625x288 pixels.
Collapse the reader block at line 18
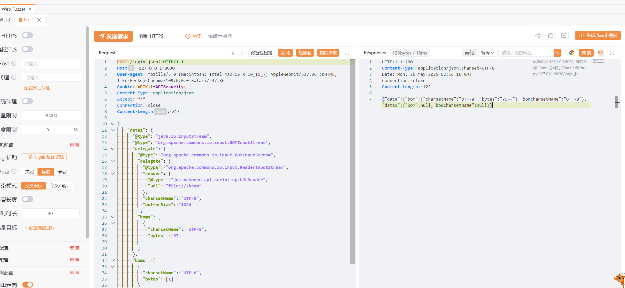click(x=113, y=173)
